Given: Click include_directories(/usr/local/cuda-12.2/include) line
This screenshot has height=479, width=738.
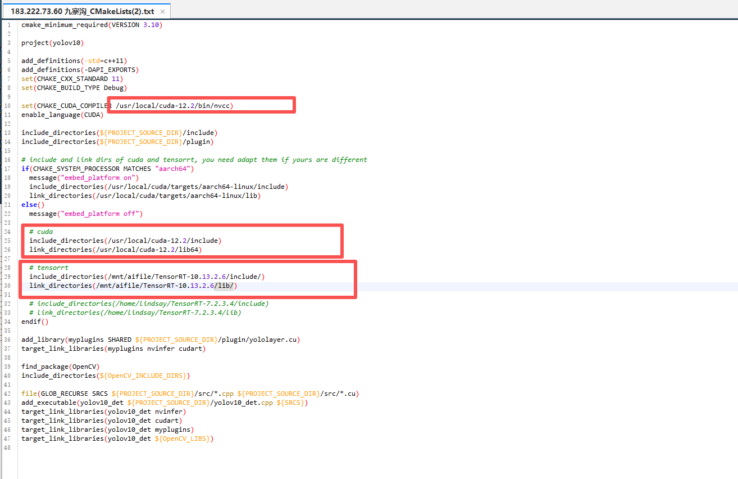Looking at the screenshot, I should tap(125, 241).
